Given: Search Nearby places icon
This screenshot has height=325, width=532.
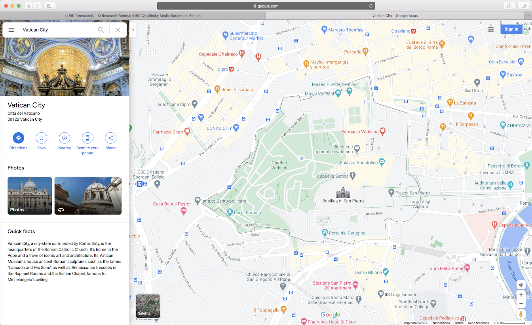Looking at the screenshot, I should (x=65, y=138).
